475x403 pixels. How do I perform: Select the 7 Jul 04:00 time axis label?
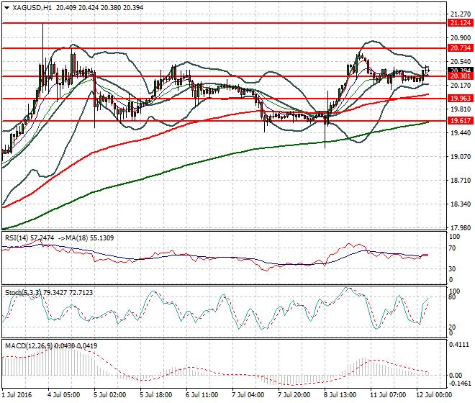248,395
